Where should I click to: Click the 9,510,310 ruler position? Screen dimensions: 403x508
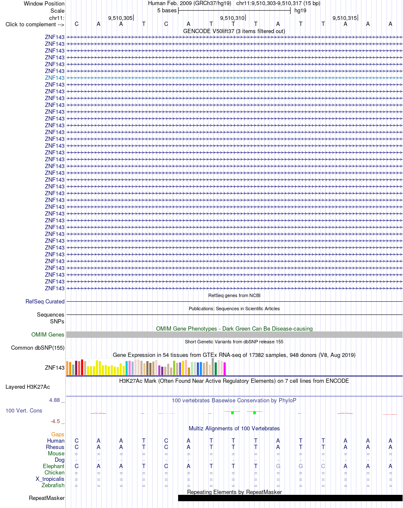tap(232, 18)
